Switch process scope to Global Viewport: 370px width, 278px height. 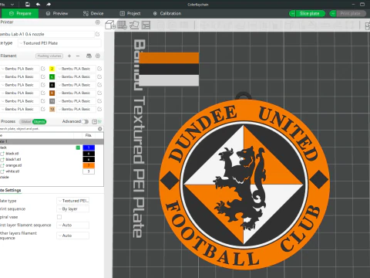click(x=26, y=121)
